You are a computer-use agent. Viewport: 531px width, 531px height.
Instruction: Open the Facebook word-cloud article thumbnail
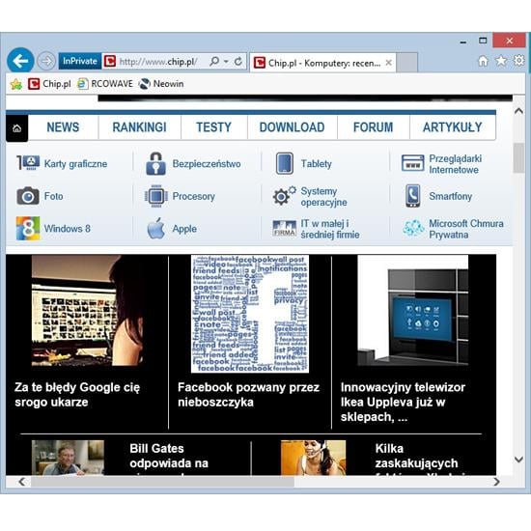(x=250, y=314)
